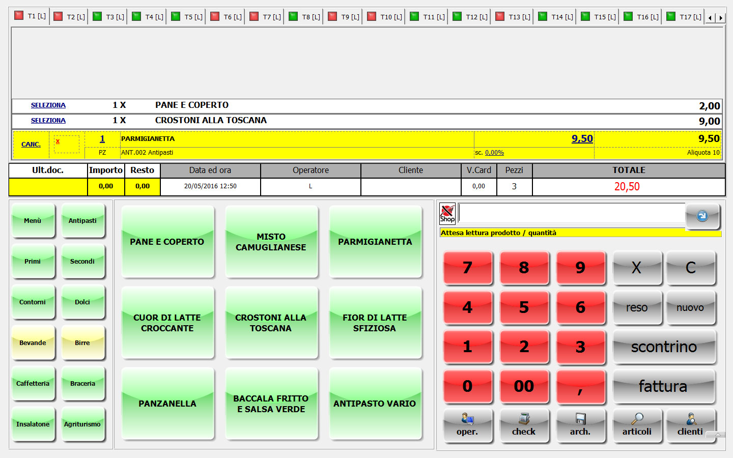Image resolution: width=733 pixels, height=458 pixels.
Task: Open the operator selection with oper. button
Action: click(x=467, y=425)
